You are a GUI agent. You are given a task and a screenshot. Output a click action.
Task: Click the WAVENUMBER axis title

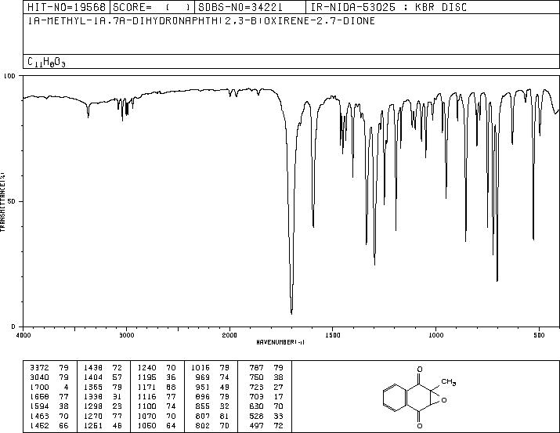point(280,342)
